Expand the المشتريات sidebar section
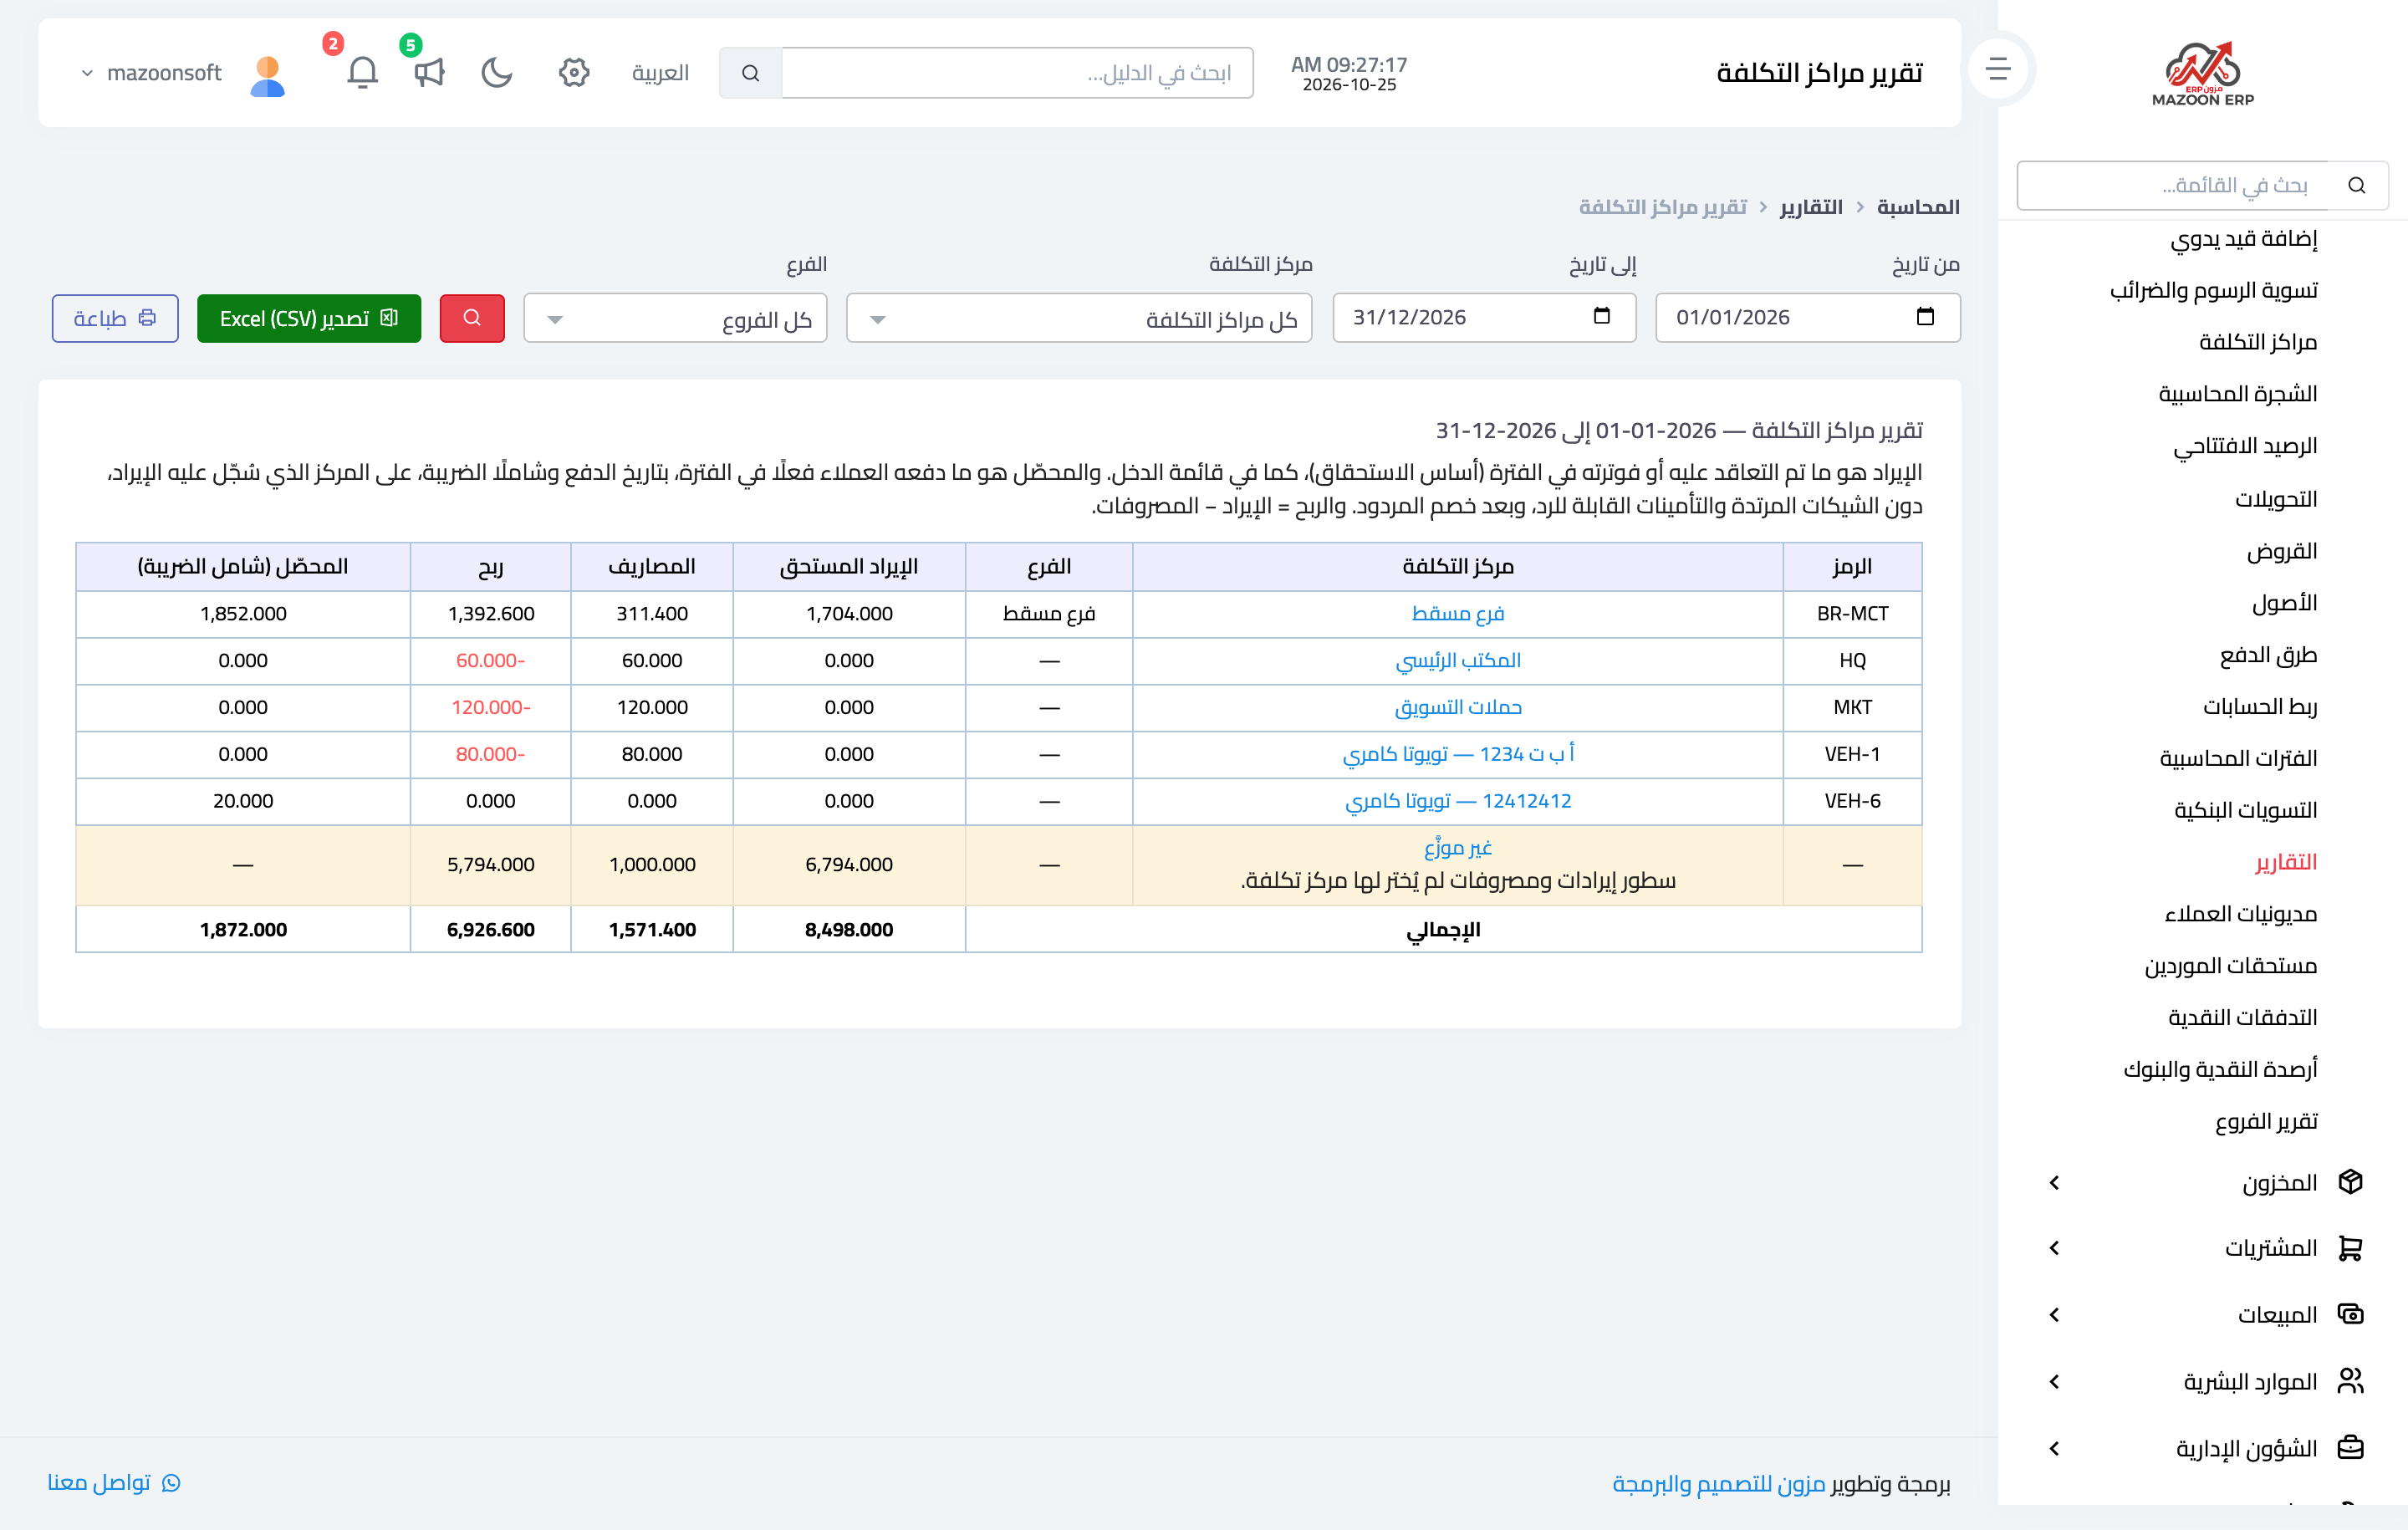This screenshot has width=2408, height=1530. coord(2054,1248)
